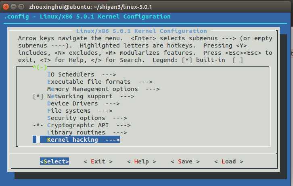Image resolution: width=293 pixels, height=186 pixels.
Task: Expand arrow after Cryptographic API
Action: pyautogui.click(x=123, y=126)
